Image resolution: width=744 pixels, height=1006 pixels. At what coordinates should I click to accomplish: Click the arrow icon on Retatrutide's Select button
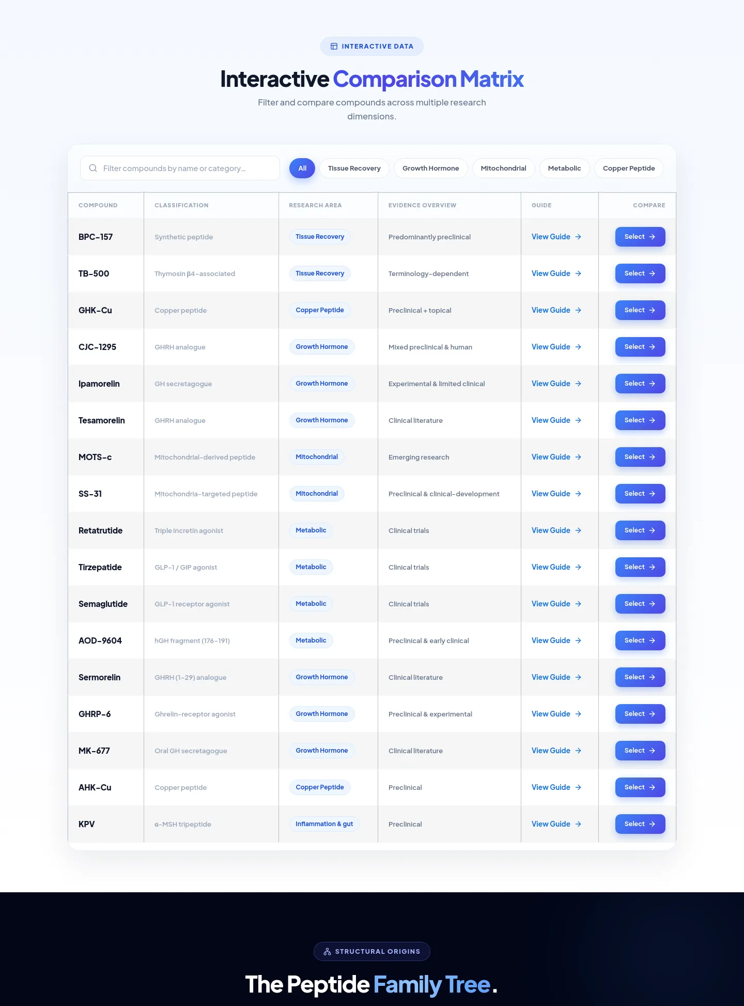(652, 530)
